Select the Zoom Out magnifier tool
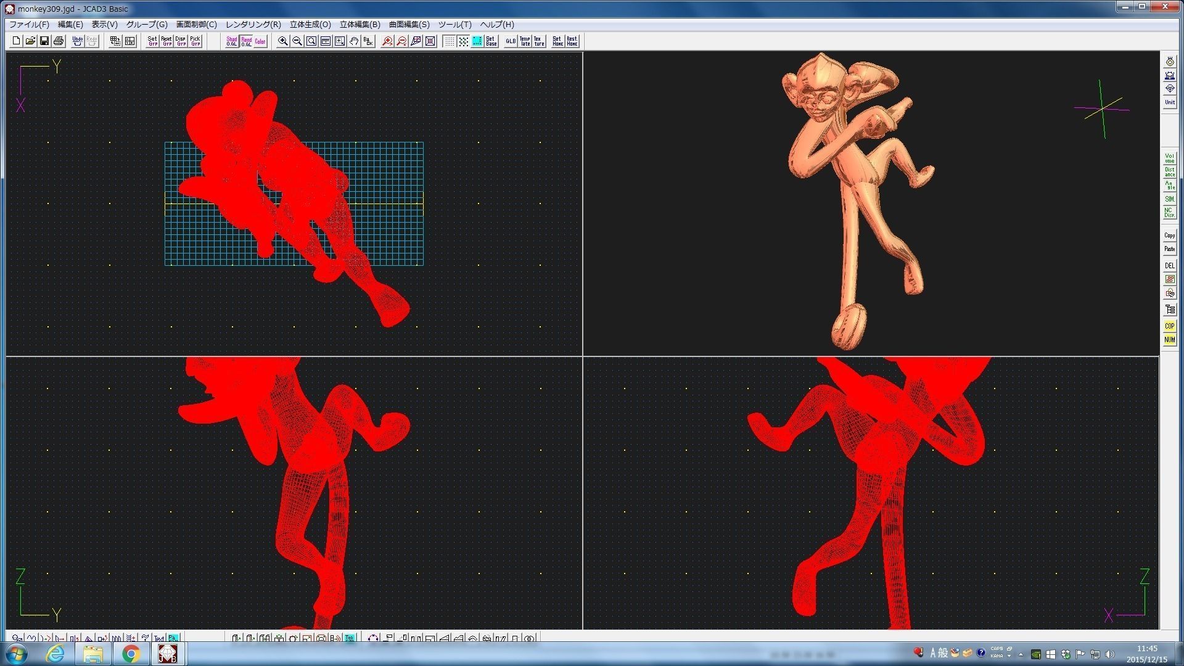This screenshot has width=1184, height=666. coord(297,41)
